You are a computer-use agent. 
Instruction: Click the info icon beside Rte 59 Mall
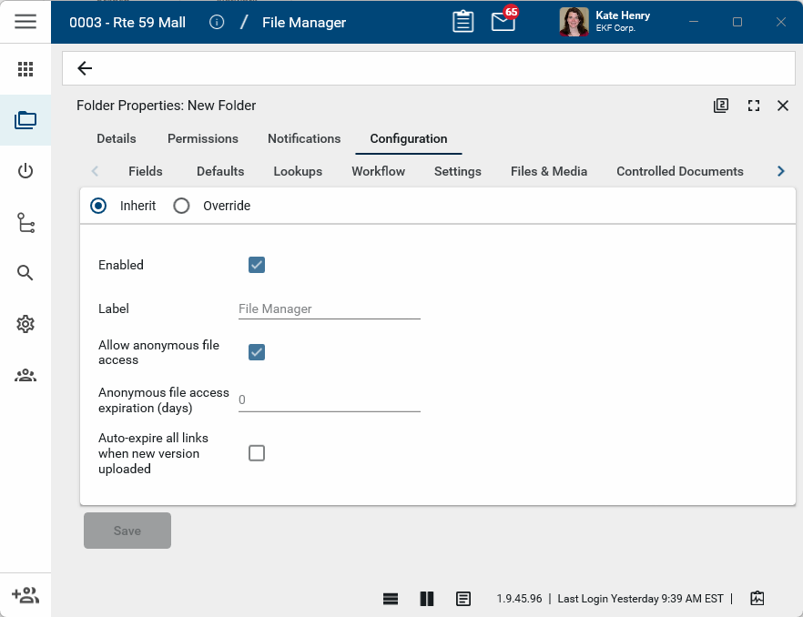217,22
